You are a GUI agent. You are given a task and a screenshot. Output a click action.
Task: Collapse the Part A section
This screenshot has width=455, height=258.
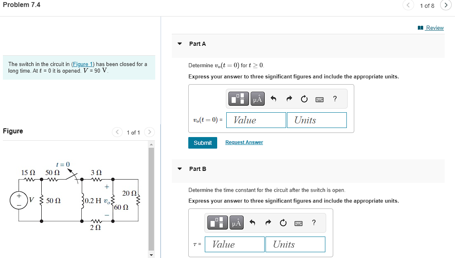(180, 43)
